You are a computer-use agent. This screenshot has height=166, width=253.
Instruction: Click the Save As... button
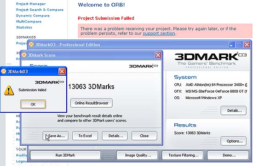pyautogui.click(x=56, y=136)
